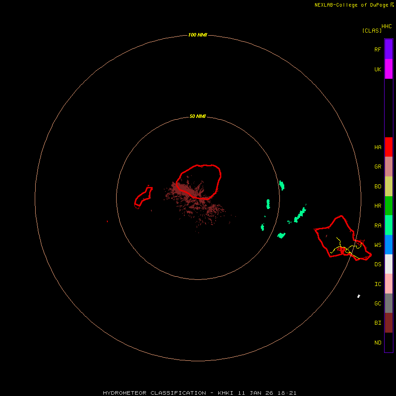The height and width of the screenshot is (396, 396).
Task: Click the WS legend label
Action: tap(378, 245)
